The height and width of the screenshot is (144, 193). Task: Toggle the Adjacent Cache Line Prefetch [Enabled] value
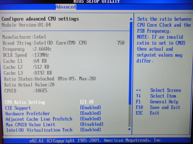click(x=90, y=119)
